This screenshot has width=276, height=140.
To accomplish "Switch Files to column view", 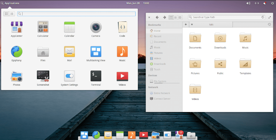I will click(x=180, y=17).
